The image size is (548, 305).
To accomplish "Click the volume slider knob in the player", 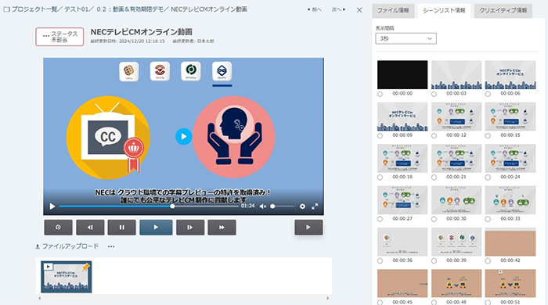I will click(272, 206).
